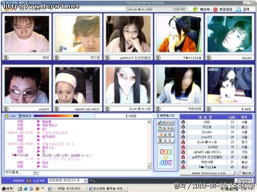
Task: Select the max911 webcam video thumbnail
Action: [27, 86]
